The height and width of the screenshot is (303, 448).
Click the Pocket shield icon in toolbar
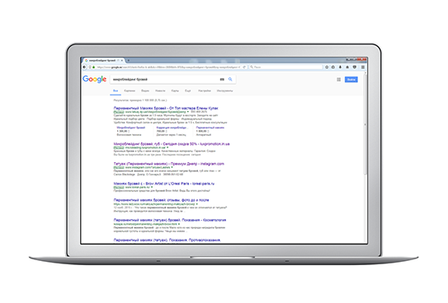355,67
